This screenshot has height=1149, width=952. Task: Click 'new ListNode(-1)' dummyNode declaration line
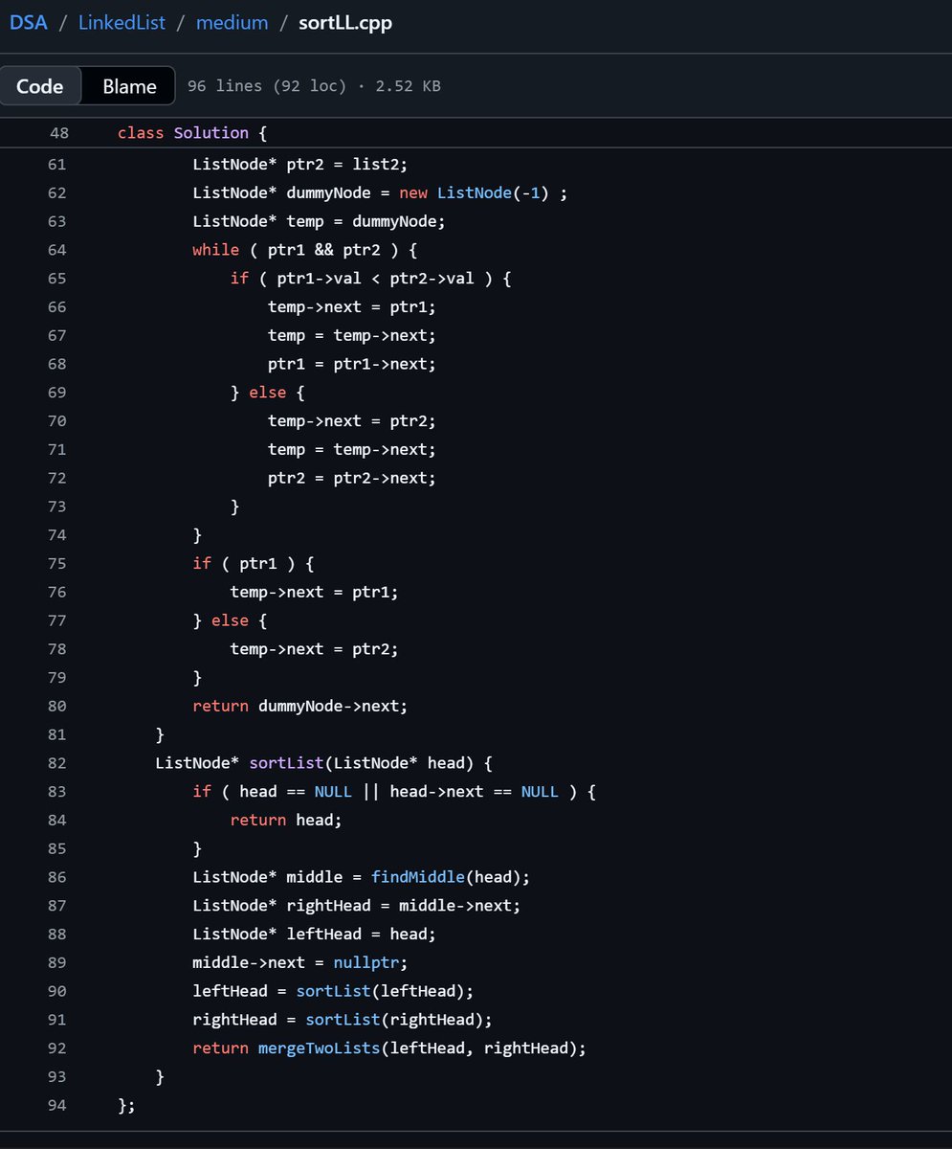[380, 193]
